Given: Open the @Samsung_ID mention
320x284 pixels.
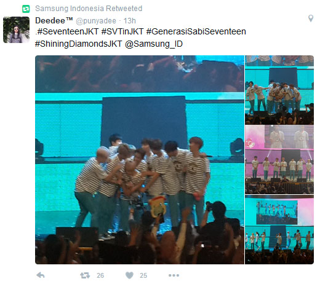Looking at the screenshot, I should tap(154, 44).
